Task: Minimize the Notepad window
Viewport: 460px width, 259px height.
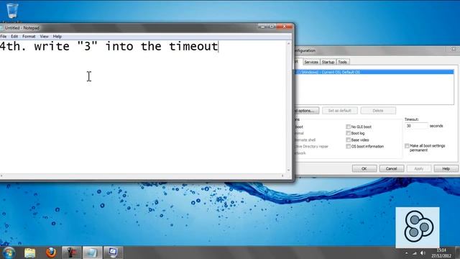Action: (x=262, y=27)
